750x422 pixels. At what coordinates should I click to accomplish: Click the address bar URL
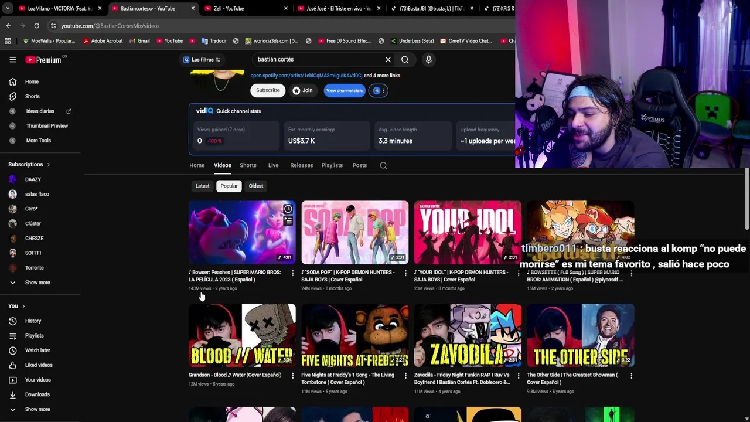point(110,26)
